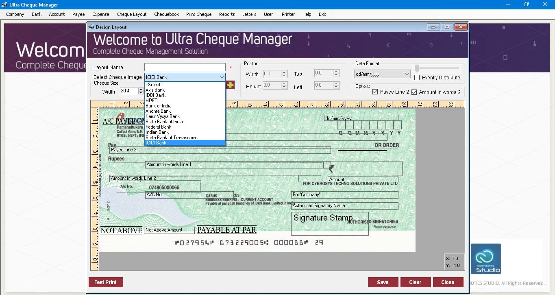
Task: Open the Help menu
Action: click(x=307, y=14)
